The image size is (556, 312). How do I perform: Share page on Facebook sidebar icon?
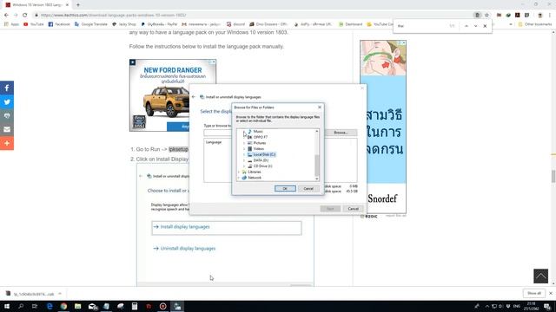(7, 88)
